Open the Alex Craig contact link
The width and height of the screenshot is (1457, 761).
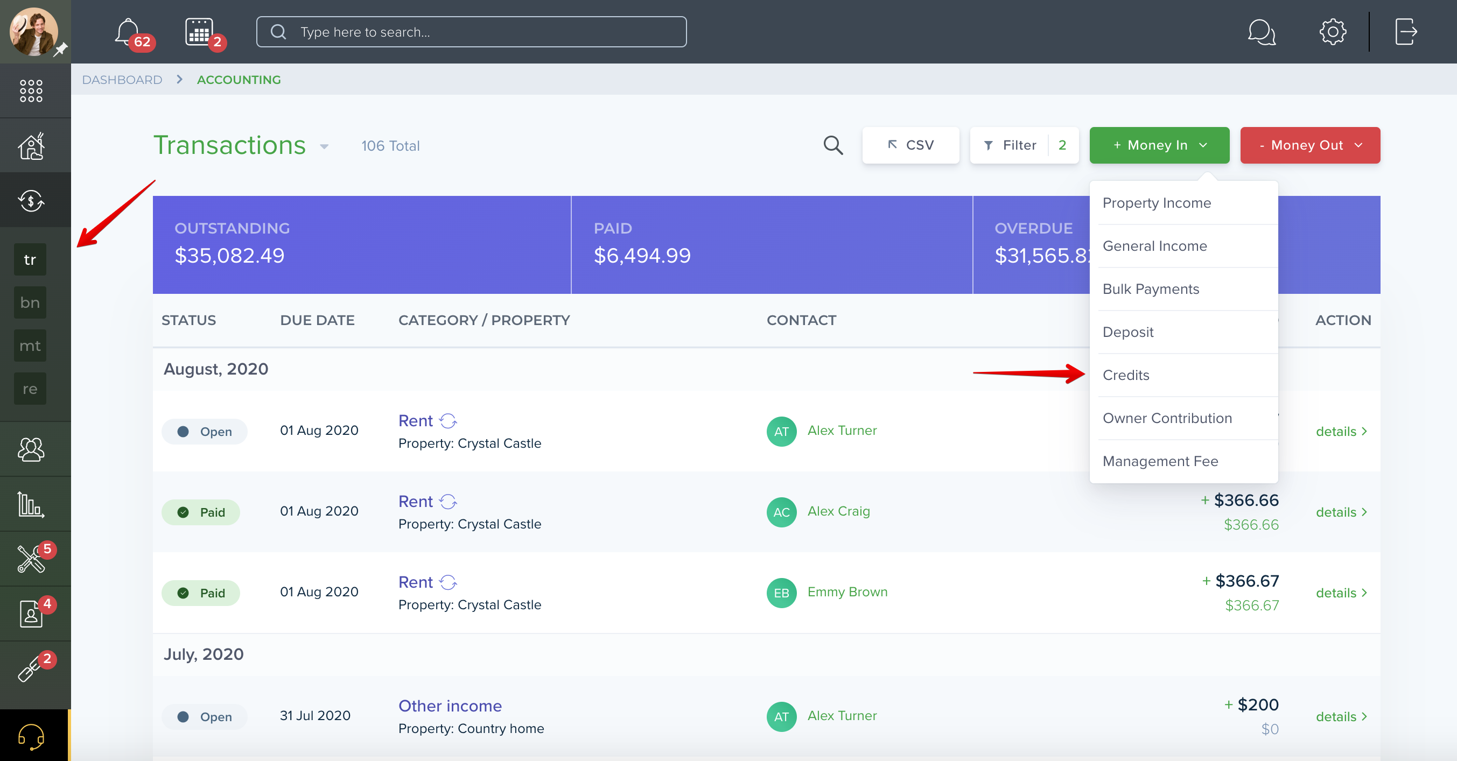pos(838,511)
